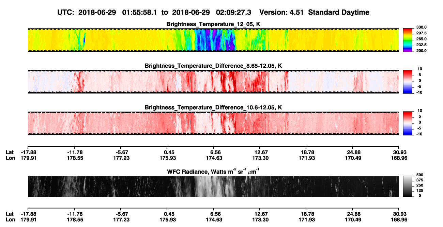Click the Brightness Temperature 12.05 image strip
Viewport: 443px width, 227px height.
[213, 40]
